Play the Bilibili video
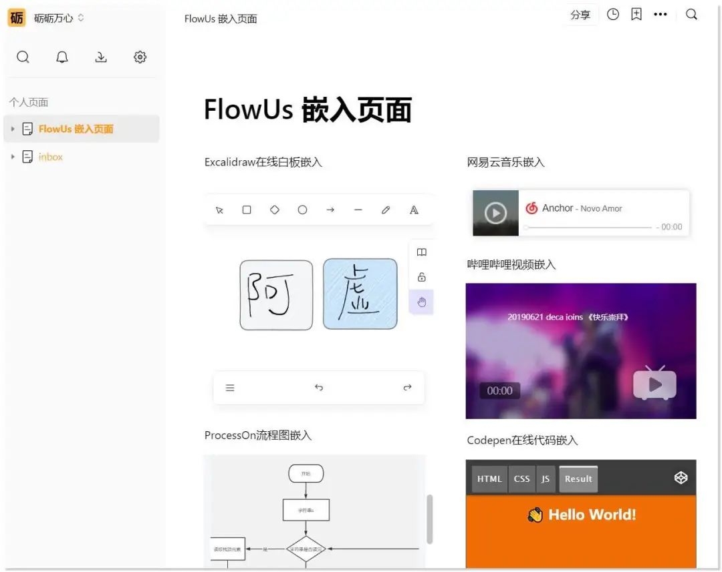The width and height of the screenshot is (722, 572). point(654,384)
